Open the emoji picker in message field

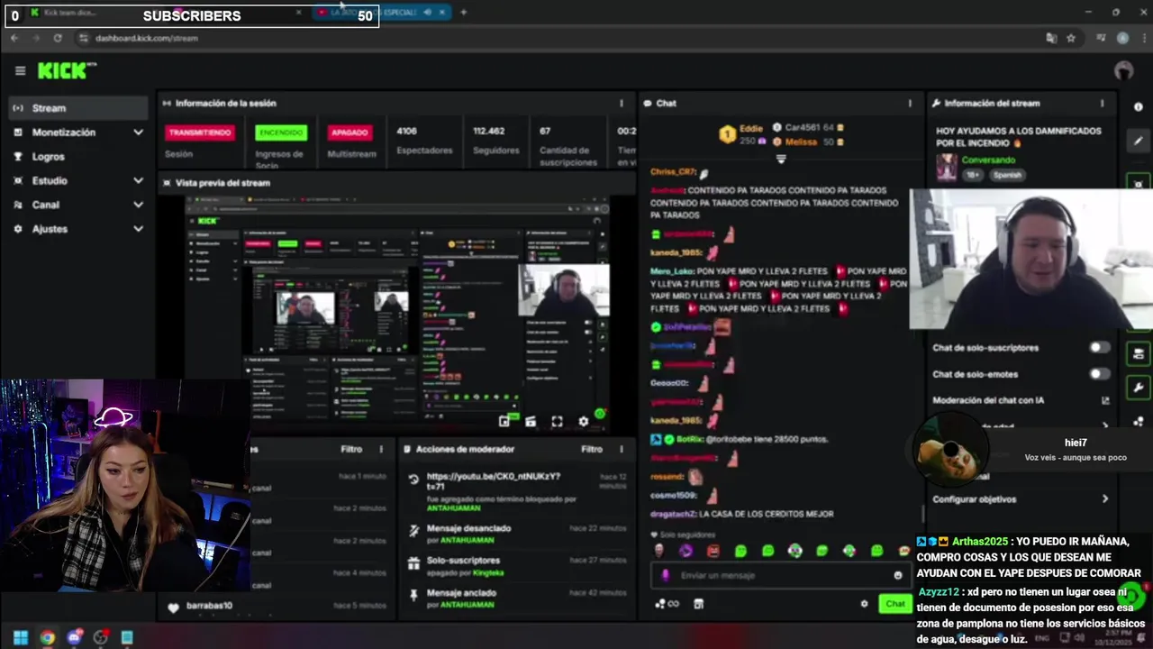click(x=897, y=575)
